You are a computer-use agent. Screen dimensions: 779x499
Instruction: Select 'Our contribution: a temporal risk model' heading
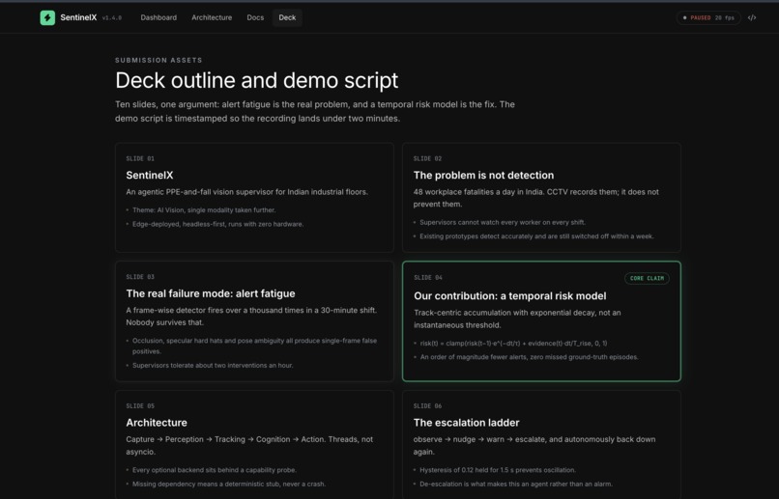(x=509, y=296)
